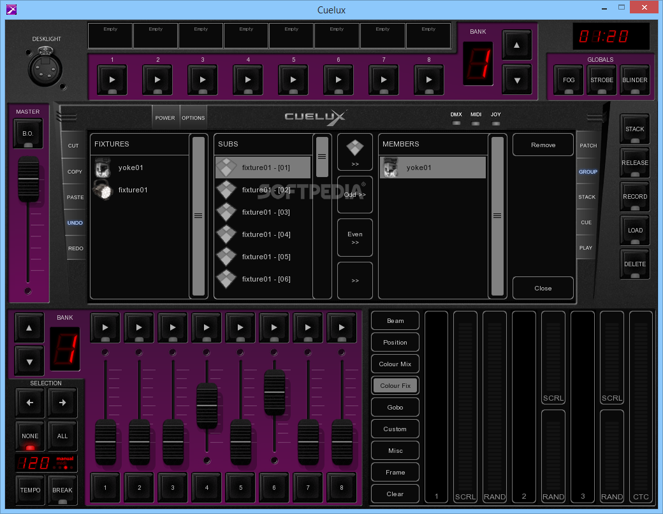
Task: Click the RECORD button
Action: [635, 196]
